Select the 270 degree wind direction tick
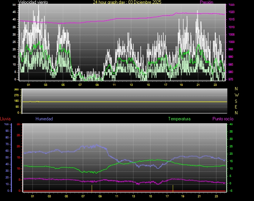Viewport: 254px width, 201px height. tap(16, 95)
